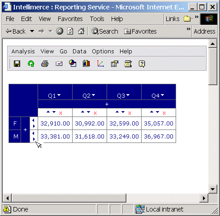Click the scroll right arrow
This screenshot has height=216, width=220.
tap(204, 198)
